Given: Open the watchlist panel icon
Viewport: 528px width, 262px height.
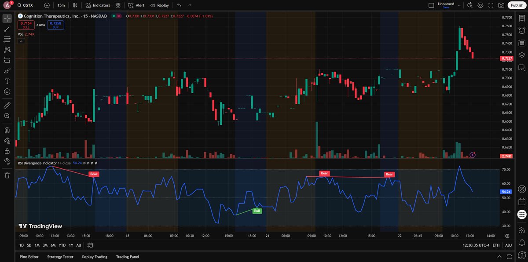Looking at the screenshot, I should pos(521,18).
